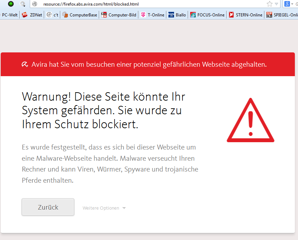
Task: Click the green circle status icon
Action: pyautogui.click(x=11, y=4)
